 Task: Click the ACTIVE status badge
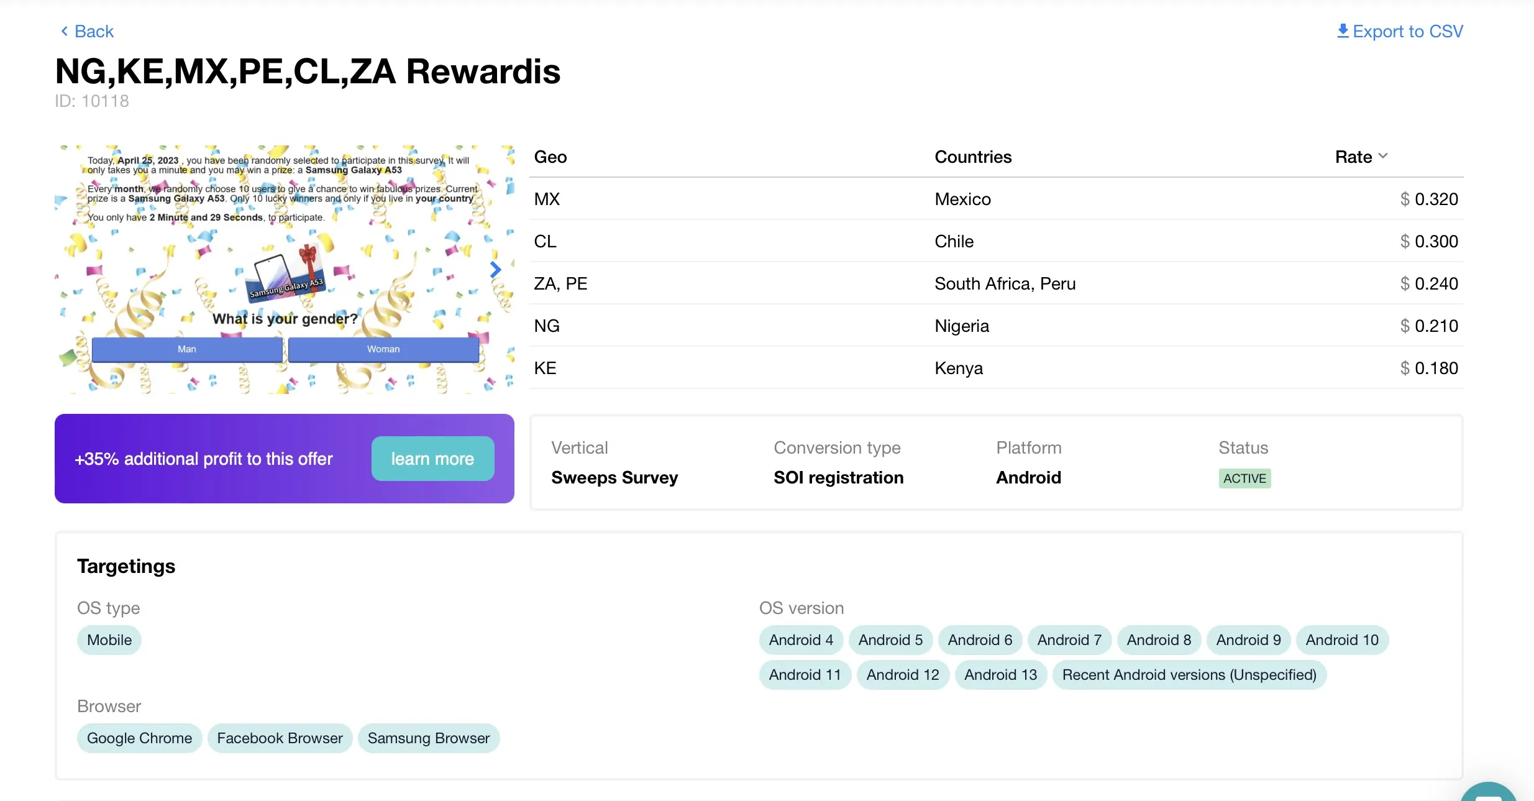tap(1244, 478)
